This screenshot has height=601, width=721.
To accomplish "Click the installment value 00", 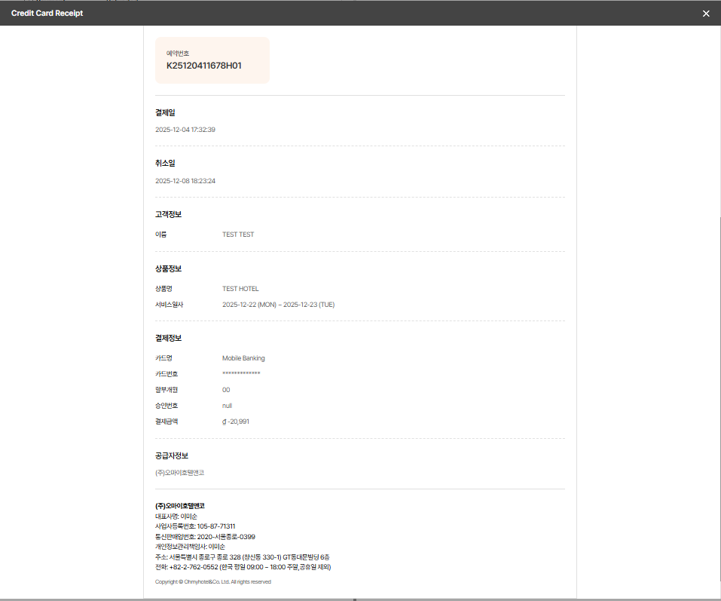I will point(226,390).
